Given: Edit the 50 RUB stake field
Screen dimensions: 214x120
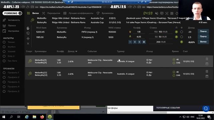Looking at the screenshot, I should point(160,37).
